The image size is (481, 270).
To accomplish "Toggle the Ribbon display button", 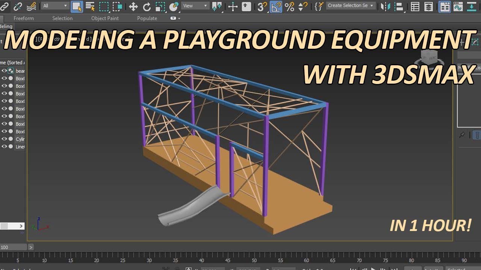I will (x=445, y=6).
